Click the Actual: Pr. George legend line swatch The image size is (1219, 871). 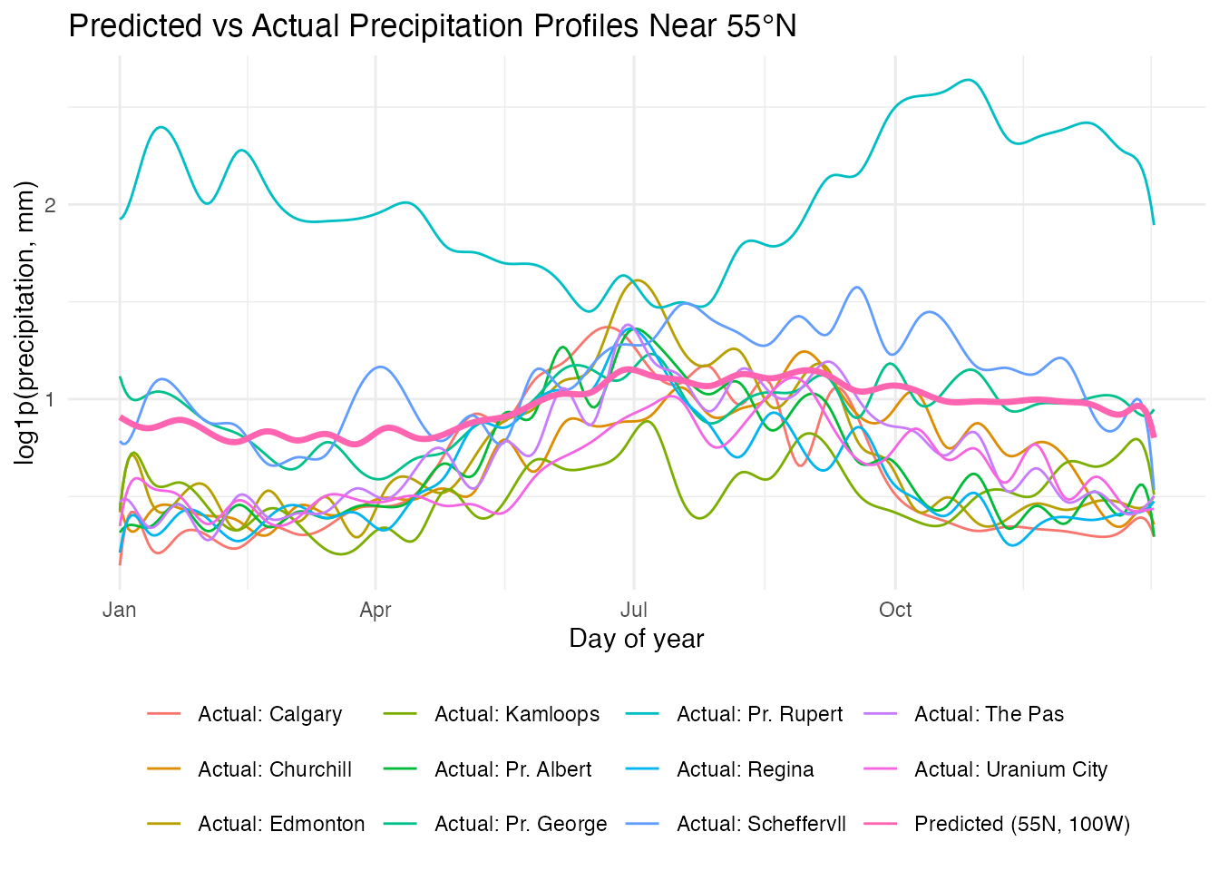coord(401,824)
